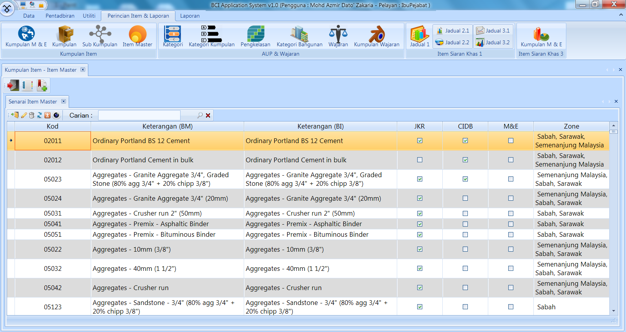Click the camera lens icon
This screenshot has width=626, height=332.
(56, 115)
